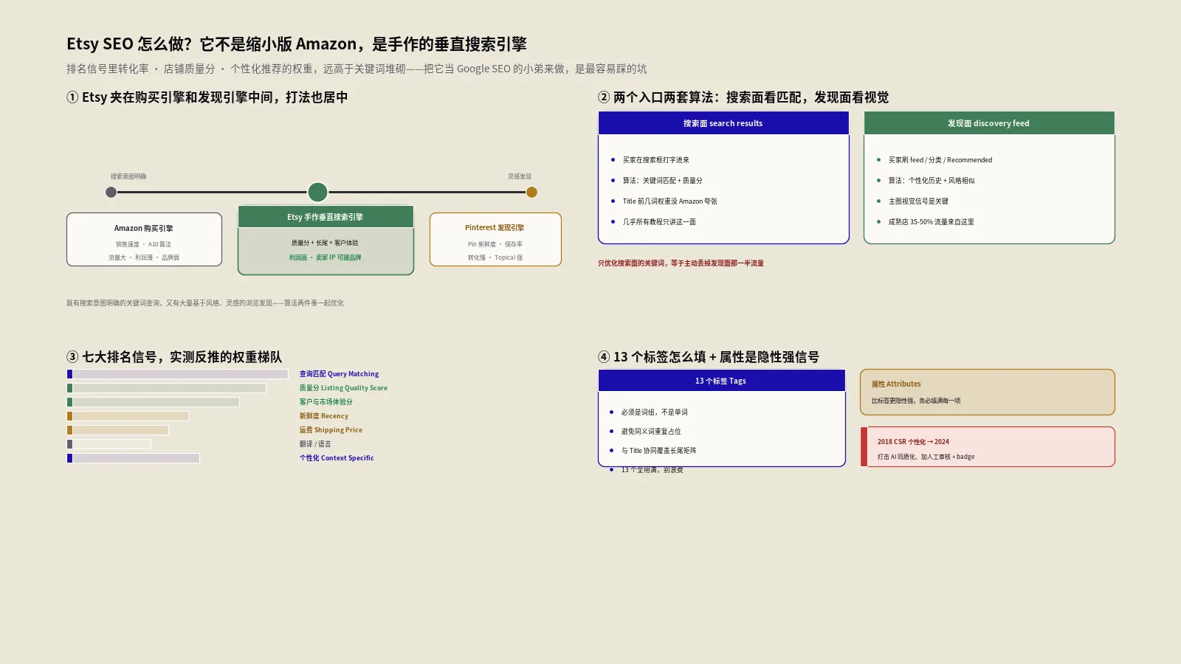Click the large green center dot on the spectrum line

(x=317, y=193)
